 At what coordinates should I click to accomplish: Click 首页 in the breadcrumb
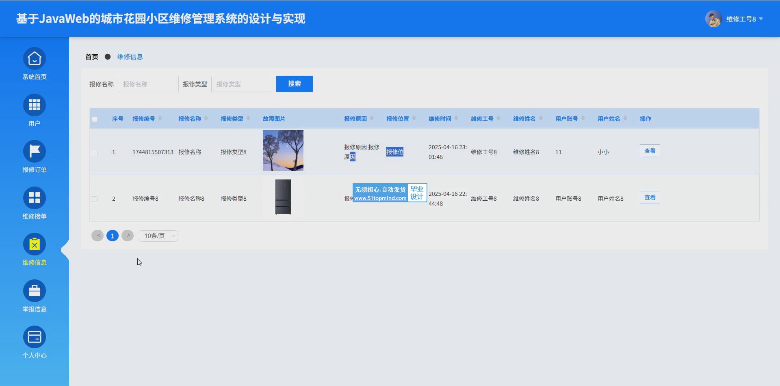point(91,57)
